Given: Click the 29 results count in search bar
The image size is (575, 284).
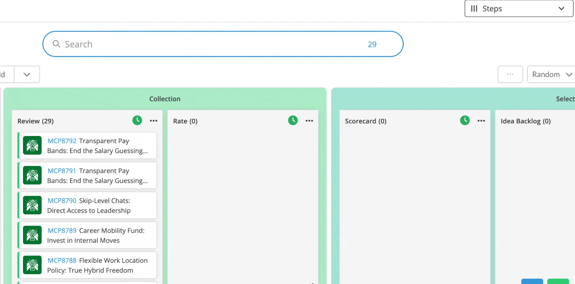Looking at the screenshot, I should [372, 44].
